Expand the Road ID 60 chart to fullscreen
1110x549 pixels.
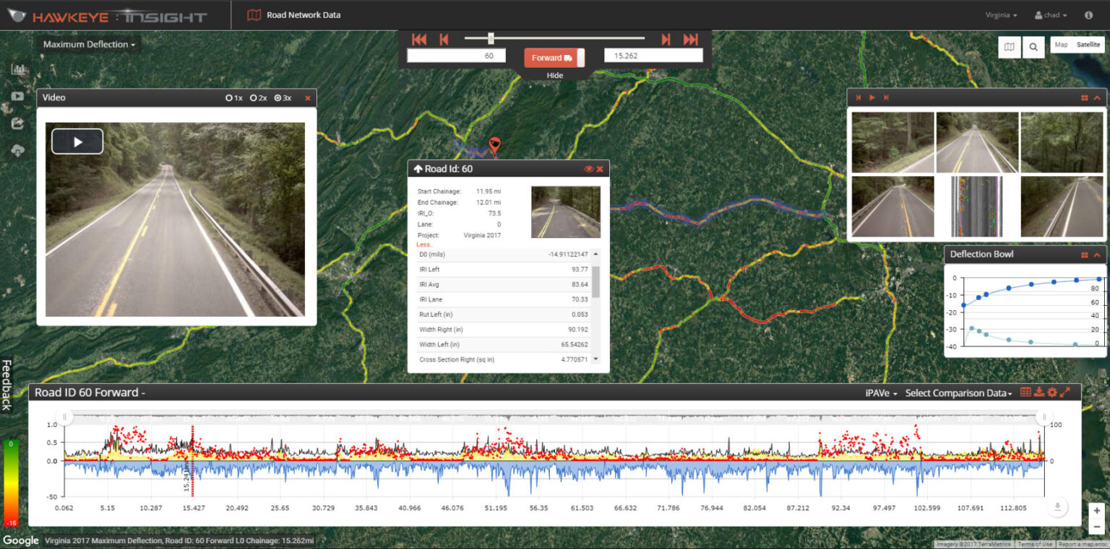point(1065,392)
